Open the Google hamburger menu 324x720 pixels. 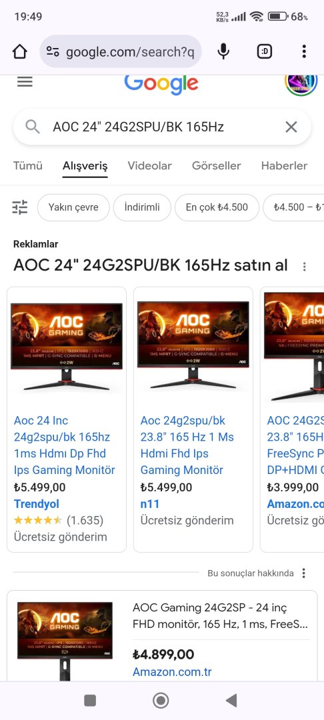[25, 82]
